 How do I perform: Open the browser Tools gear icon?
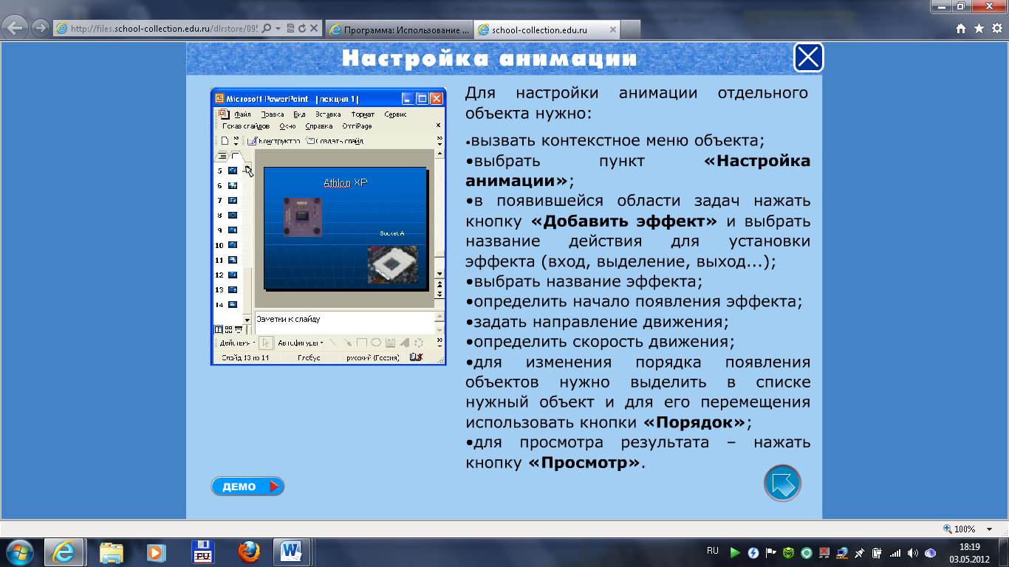click(996, 29)
